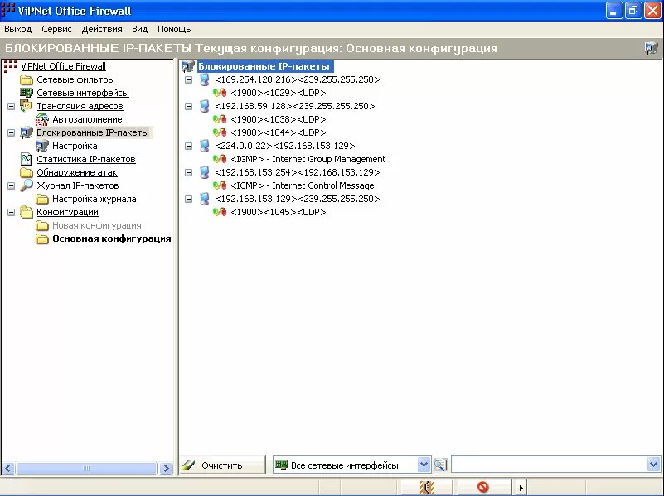Click Сетевые фильтры folder icon

(27, 79)
